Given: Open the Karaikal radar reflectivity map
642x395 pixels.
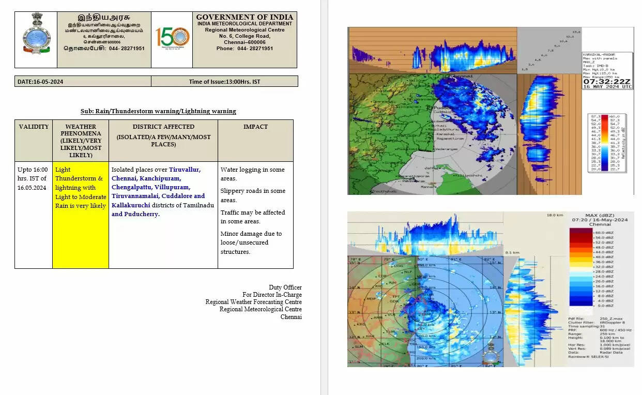Looking at the screenshot, I should click(432, 134).
